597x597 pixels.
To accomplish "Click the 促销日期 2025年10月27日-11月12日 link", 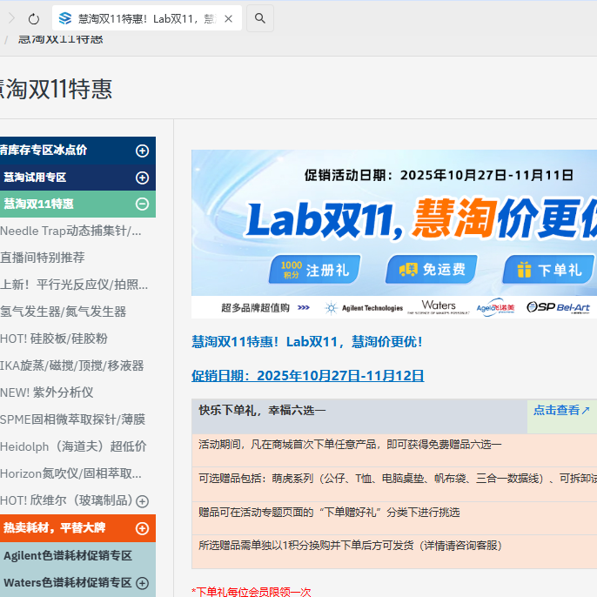I will (307, 376).
